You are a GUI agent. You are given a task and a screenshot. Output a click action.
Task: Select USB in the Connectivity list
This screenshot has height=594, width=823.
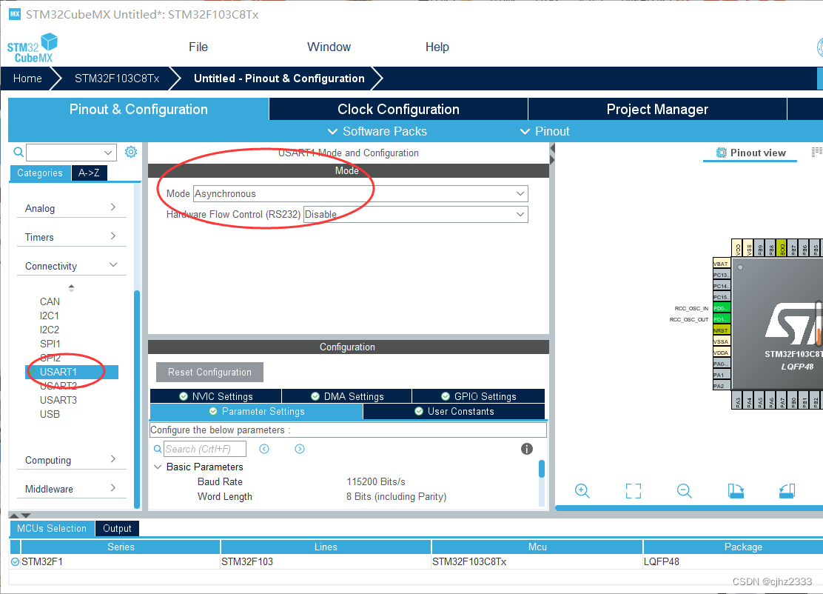[x=50, y=414]
